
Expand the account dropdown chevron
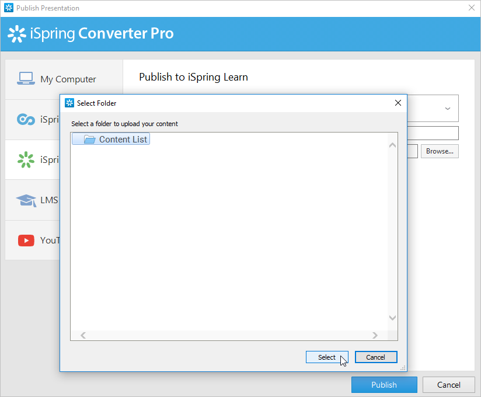click(448, 109)
